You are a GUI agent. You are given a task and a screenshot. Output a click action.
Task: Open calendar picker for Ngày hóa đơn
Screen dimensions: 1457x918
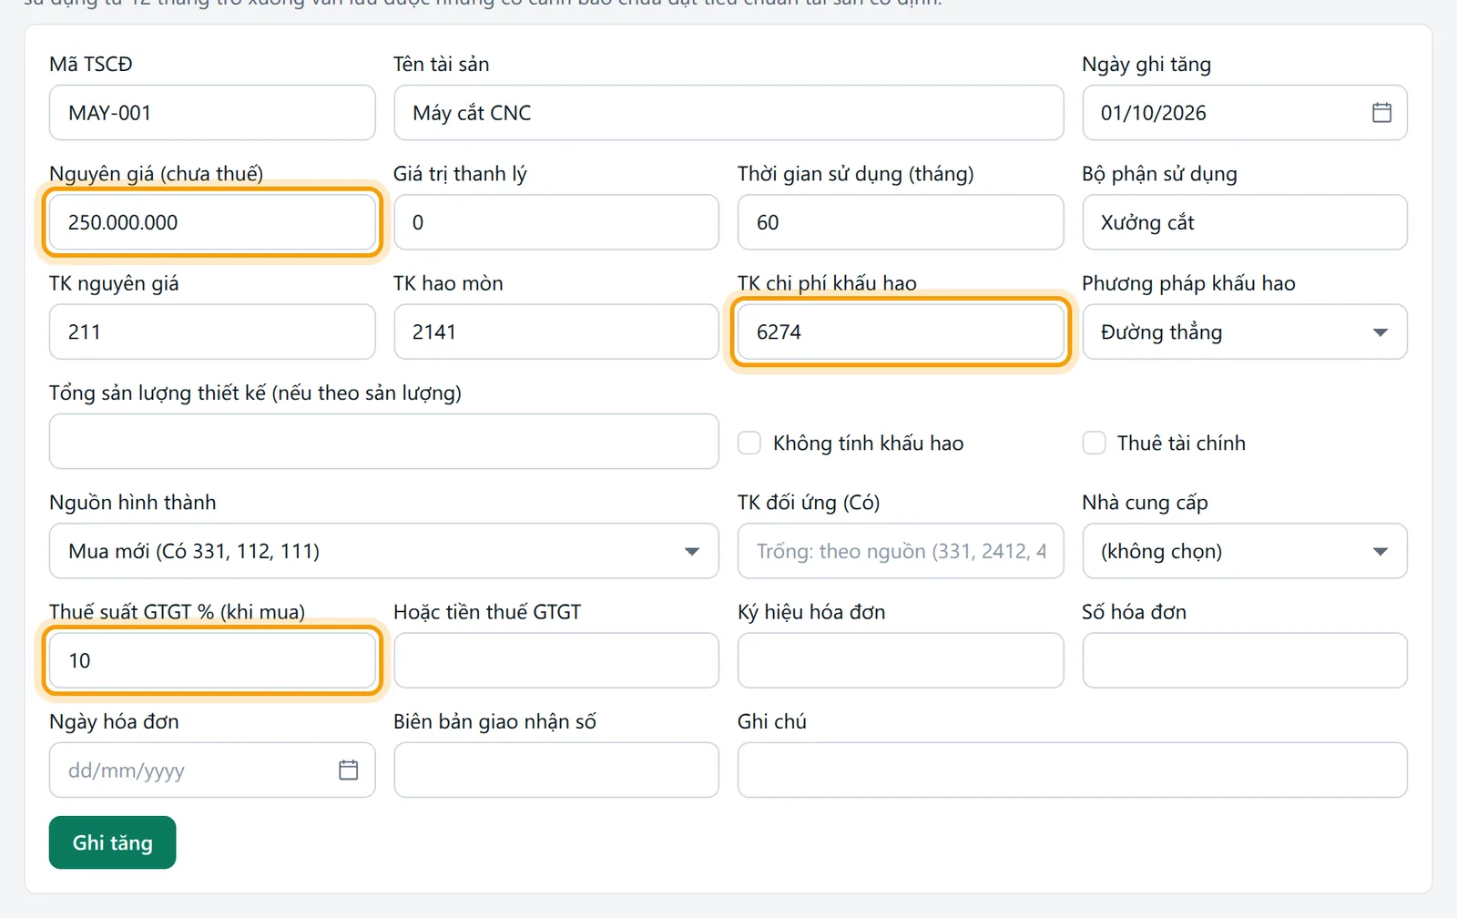click(349, 770)
